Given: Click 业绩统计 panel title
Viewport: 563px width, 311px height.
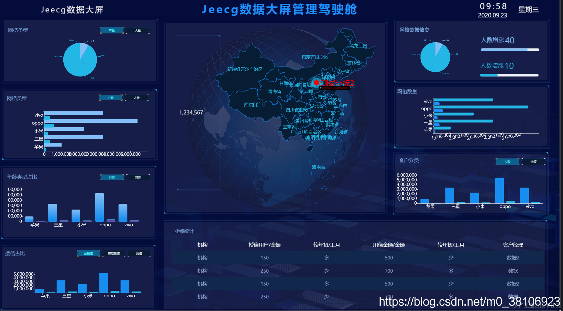Looking at the screenshot, I should [x=184, y=231].
